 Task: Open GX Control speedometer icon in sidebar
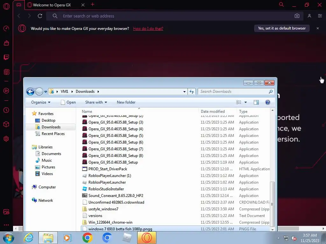[x=6, y=28]
